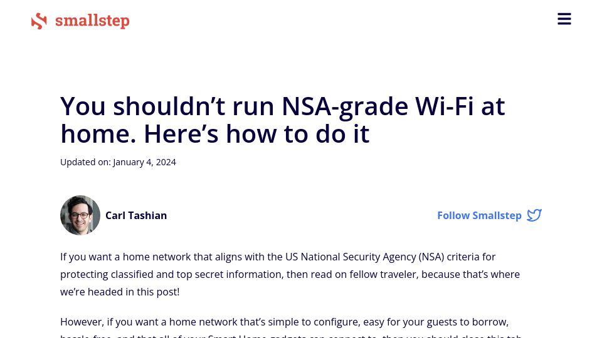Click the line starting "protecting classified and top secret"

[x=290, y=274]
